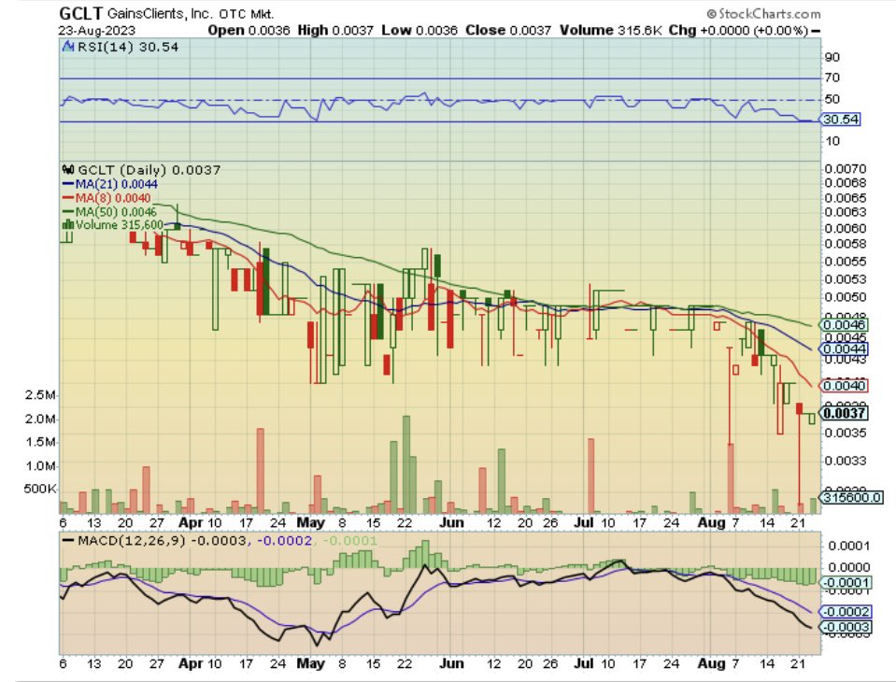Click the 0.0001 MACD axis label

point(848,546)
